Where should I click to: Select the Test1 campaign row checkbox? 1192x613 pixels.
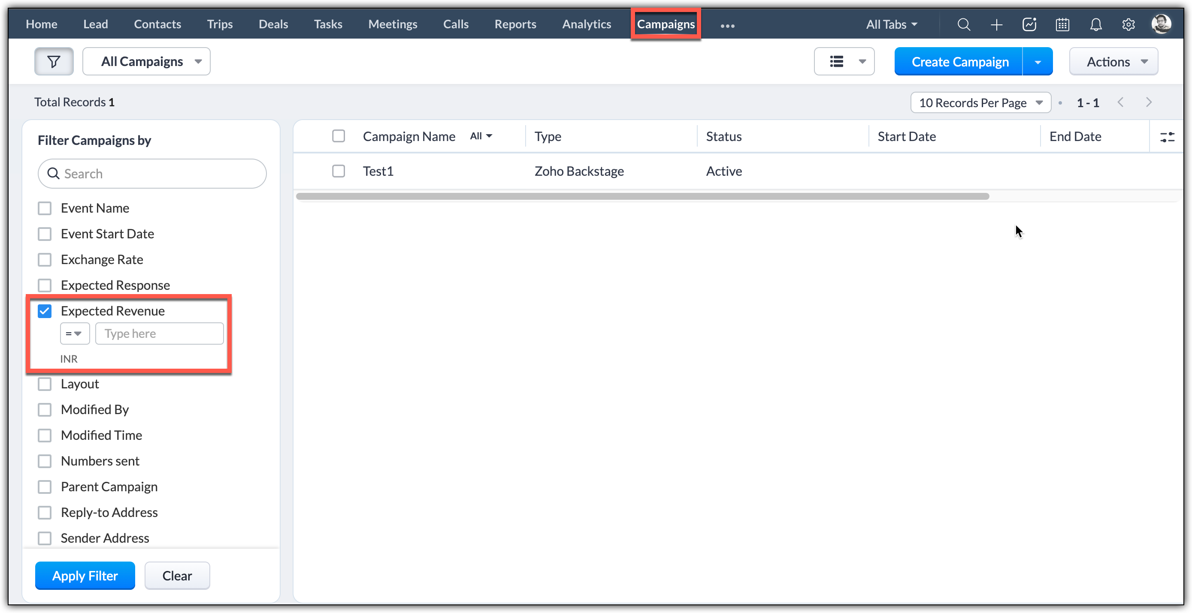338,171
